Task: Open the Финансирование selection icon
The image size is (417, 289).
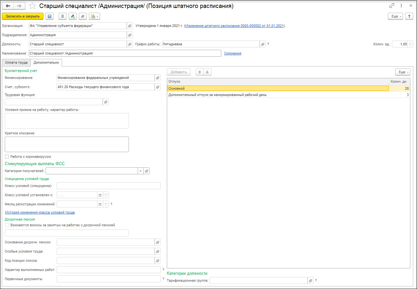Action: click(x=157, y=78)
